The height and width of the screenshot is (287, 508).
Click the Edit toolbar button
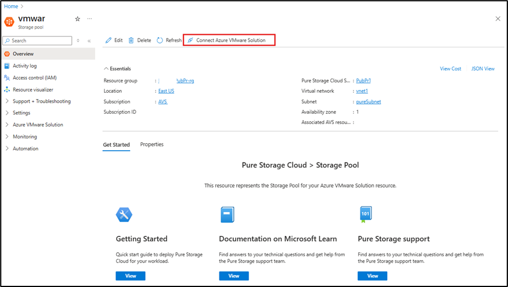114,41
